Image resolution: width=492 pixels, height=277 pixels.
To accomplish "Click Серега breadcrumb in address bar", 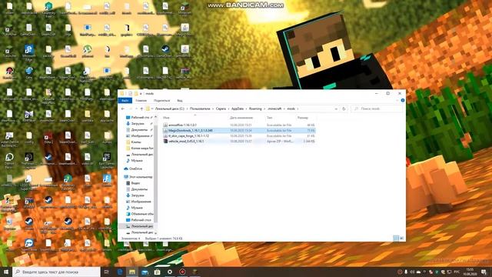I will click(221, 108).
